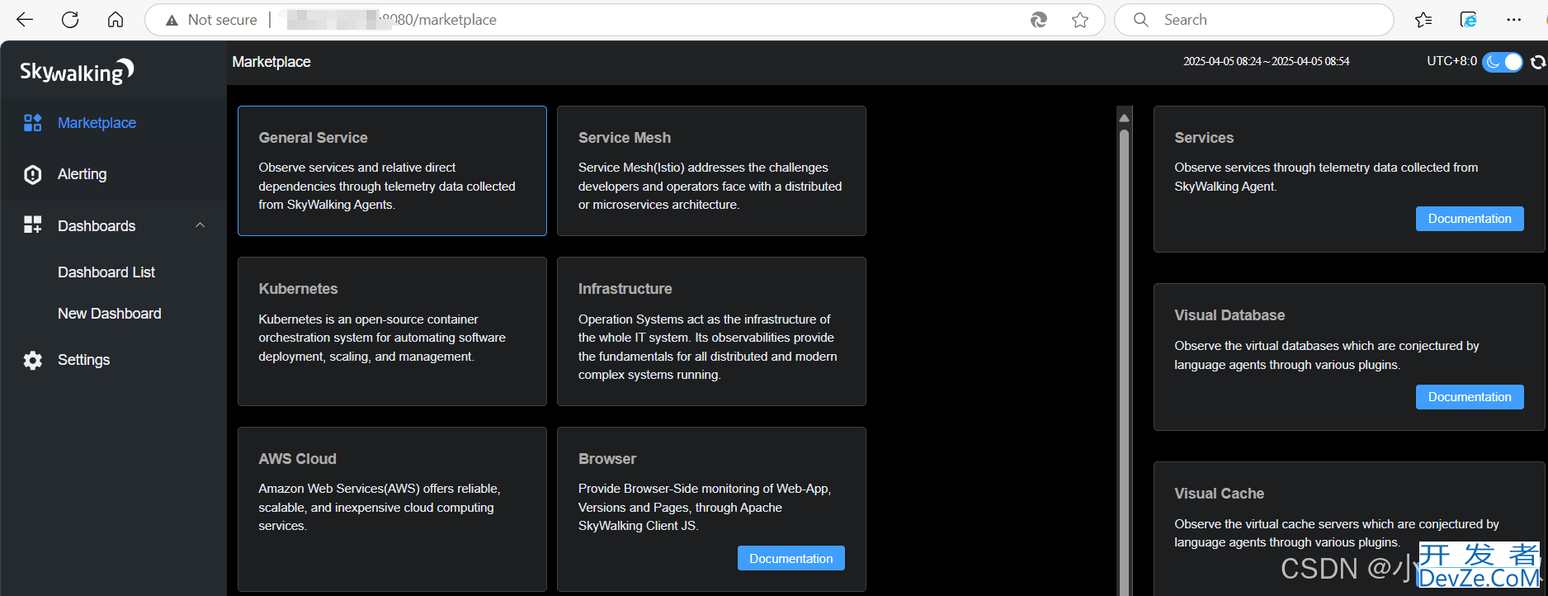Image resolution: width=1548 pixels, height=596 pixels.
Task: Click the vertical scrollbar thumb
Action: (1124, 361)
